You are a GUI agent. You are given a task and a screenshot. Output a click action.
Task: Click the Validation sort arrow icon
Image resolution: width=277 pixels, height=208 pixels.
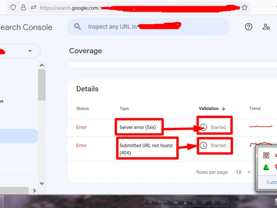tap(224, 108)
